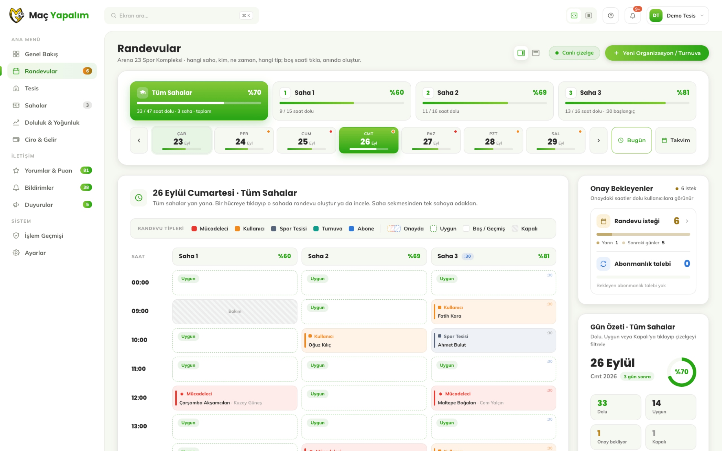This screenshot has height=451, width=722.
Task: Click the Yorumlar & Puan star icon
Action: point(16,171)
